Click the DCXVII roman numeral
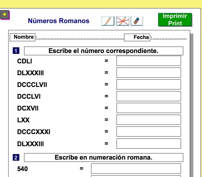 (28, 108)
